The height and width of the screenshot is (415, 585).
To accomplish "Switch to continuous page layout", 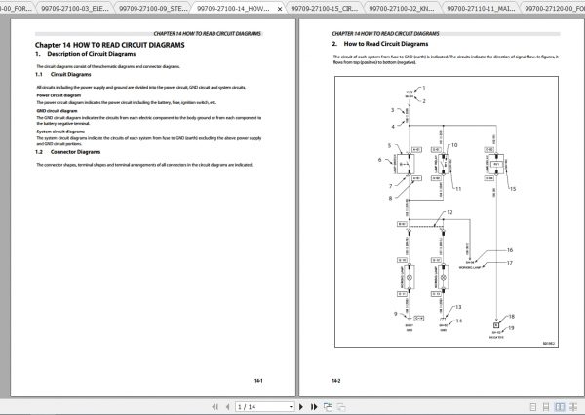I will pyautogui.click(x=546, y=407).
